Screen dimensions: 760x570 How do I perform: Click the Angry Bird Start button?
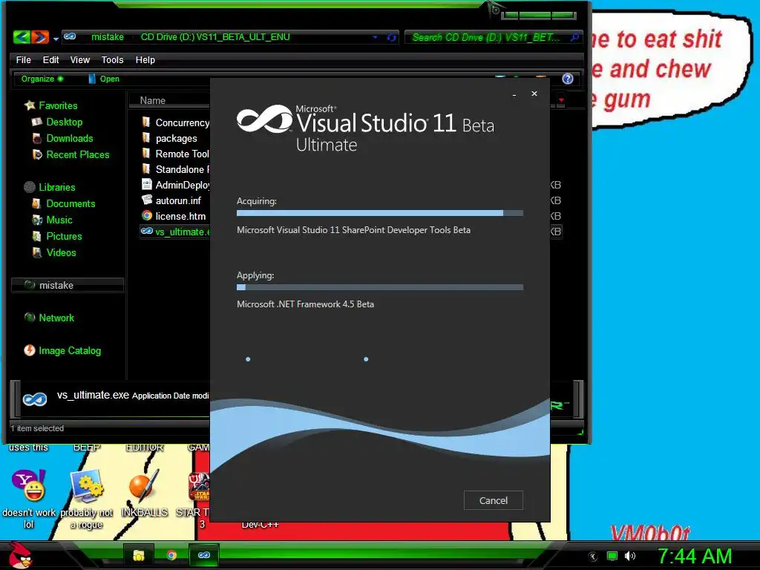19,554
